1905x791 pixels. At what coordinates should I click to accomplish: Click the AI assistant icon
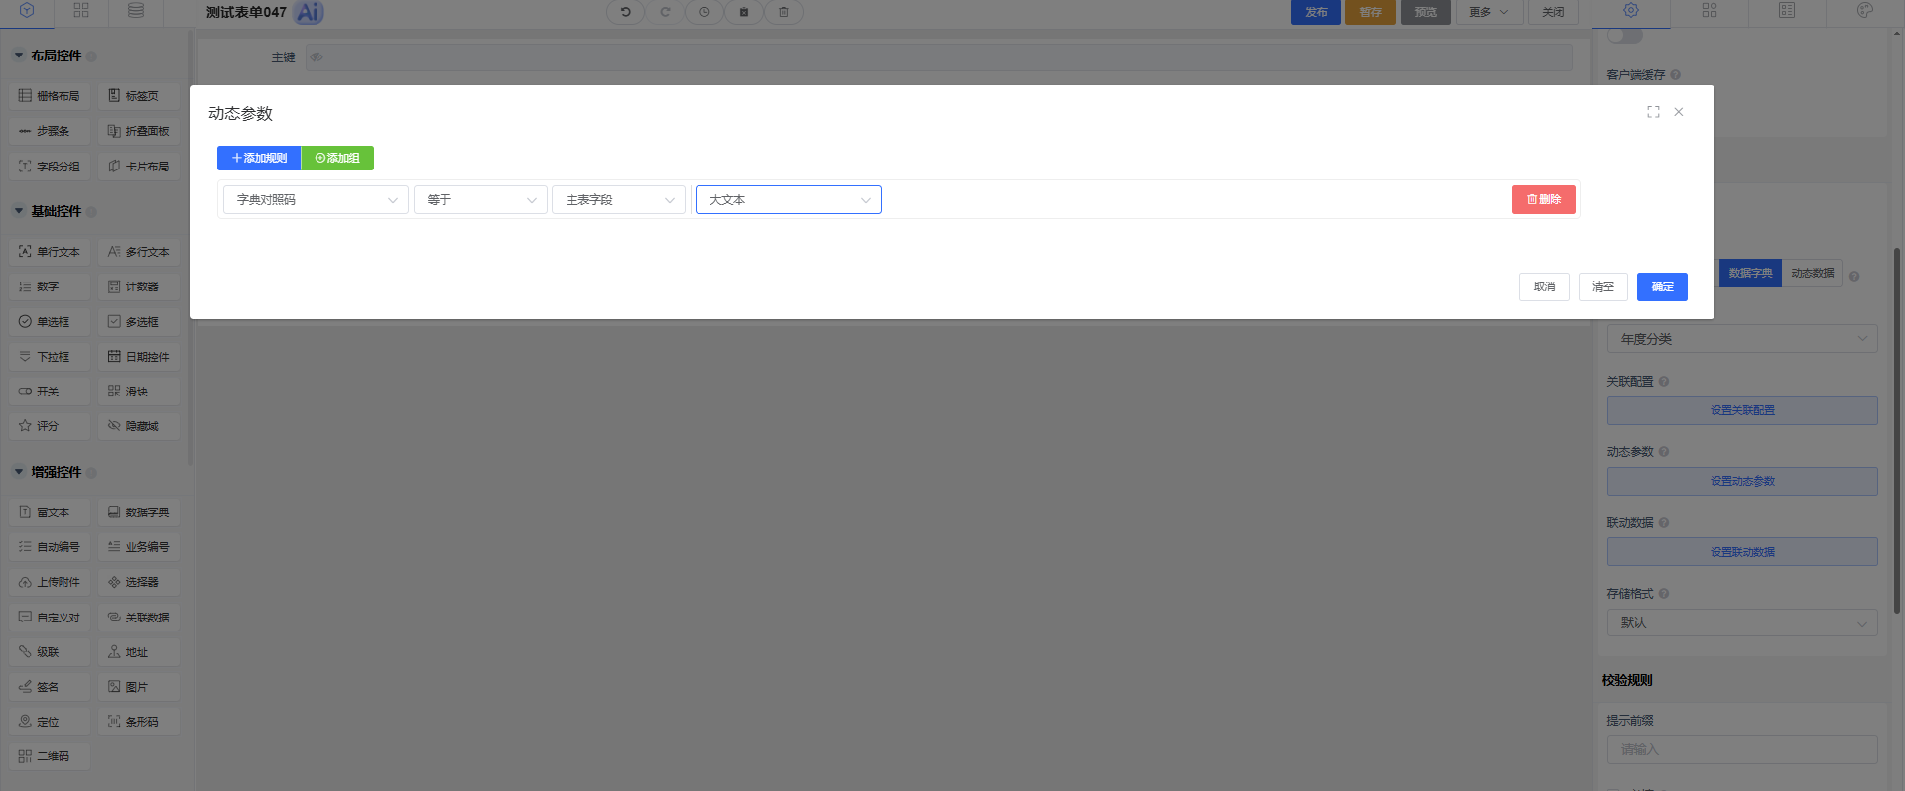309,12
